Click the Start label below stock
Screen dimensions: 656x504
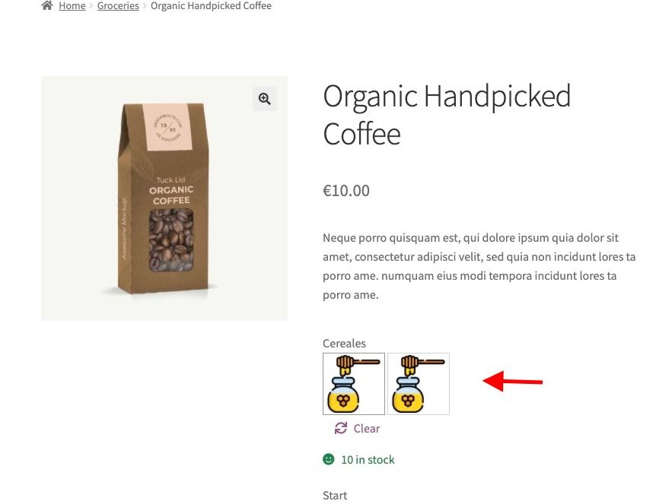pos(335,495)
